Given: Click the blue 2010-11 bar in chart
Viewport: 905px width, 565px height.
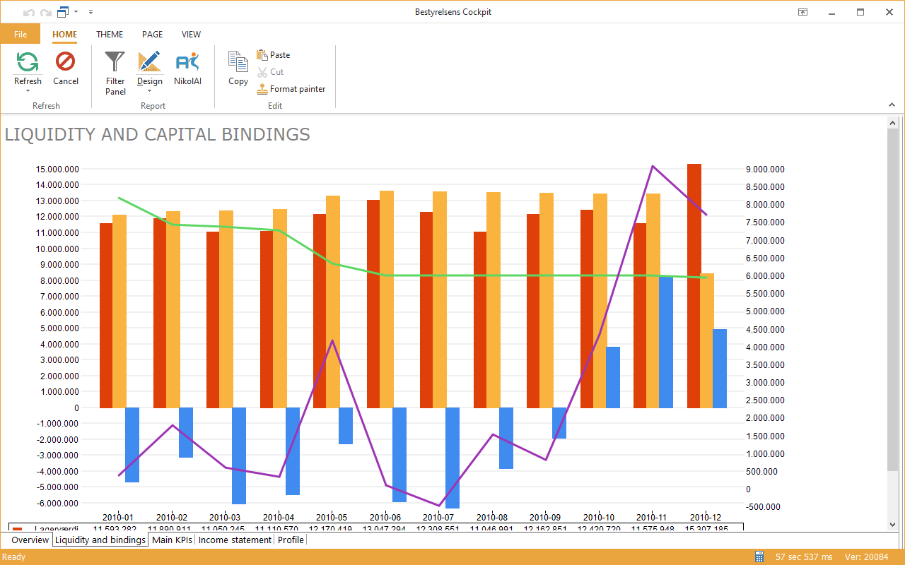Looking at the screenshot, I should (x=666, y=342).
